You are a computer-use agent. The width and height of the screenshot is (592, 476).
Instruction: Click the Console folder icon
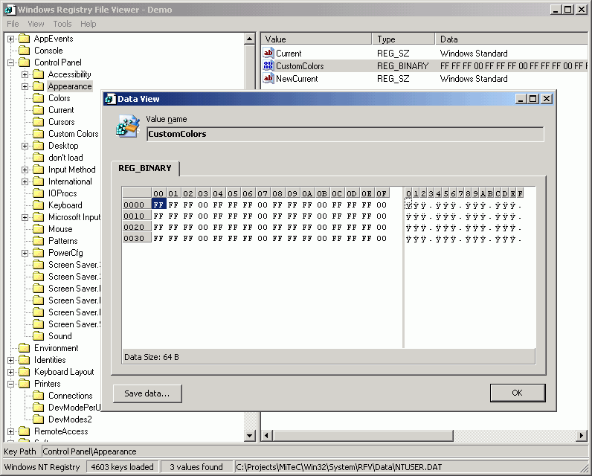(24, 51)
